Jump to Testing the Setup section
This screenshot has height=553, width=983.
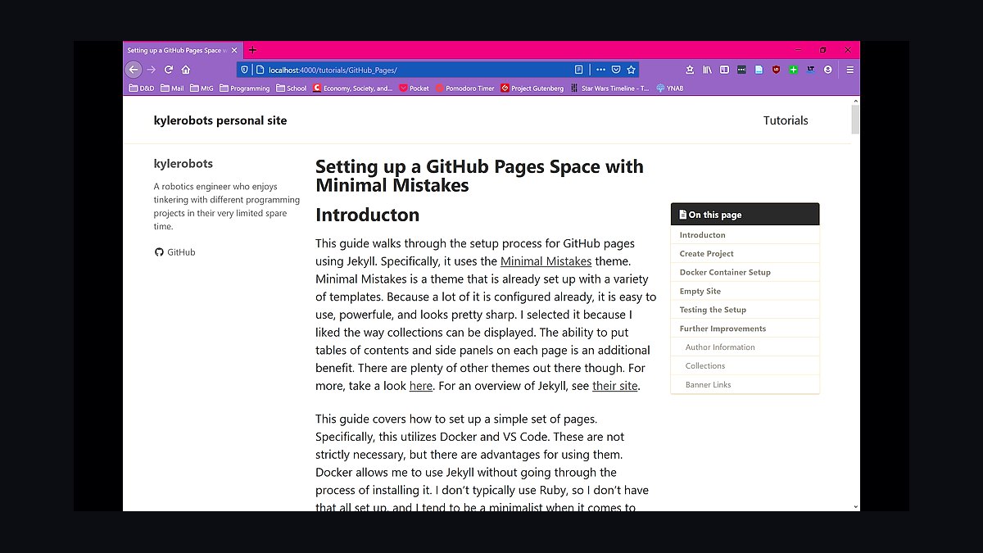click(745, 310)
